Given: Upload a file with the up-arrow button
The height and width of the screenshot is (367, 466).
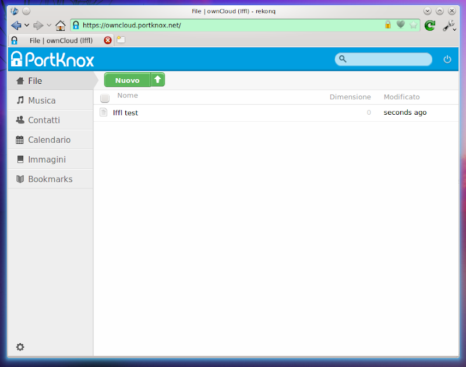Looking at the screenshot, I should click(158, 80).
